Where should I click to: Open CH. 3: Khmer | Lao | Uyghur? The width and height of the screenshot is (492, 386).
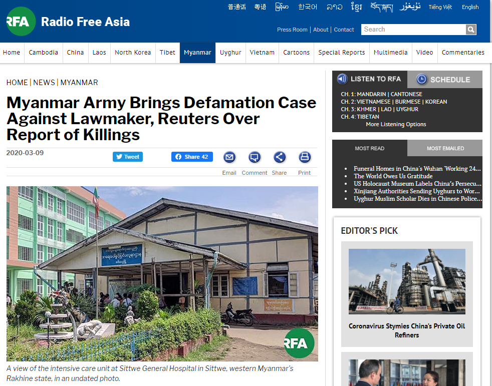pyautogui.click(x=379, y=109)
